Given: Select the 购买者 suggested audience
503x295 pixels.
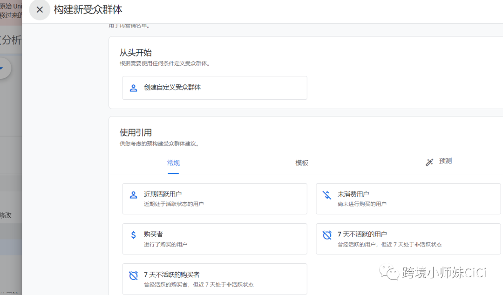Looking at the screenshot, I should point(214,239).
